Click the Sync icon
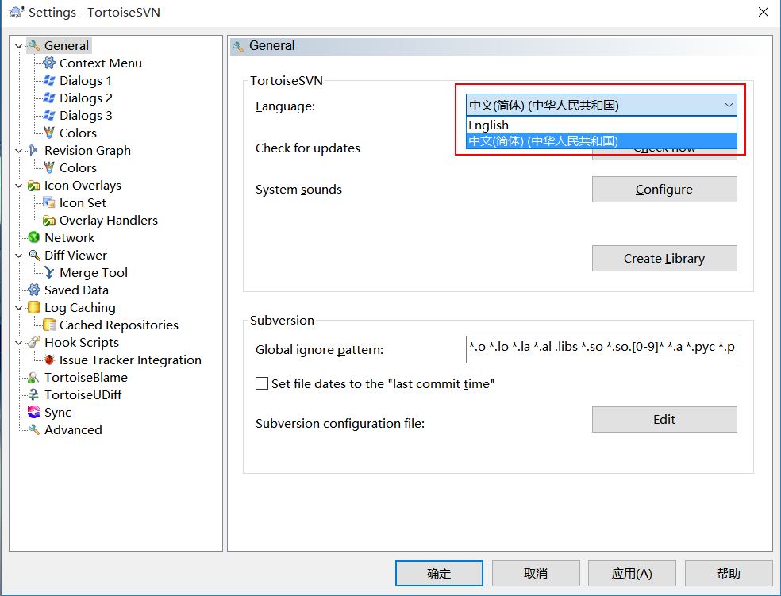The width and height of the screenshot is (781, 596). coord(34,412)
